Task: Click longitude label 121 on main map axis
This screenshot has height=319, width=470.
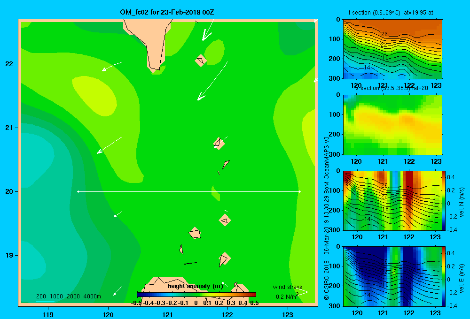Action: tap(168, 314)
